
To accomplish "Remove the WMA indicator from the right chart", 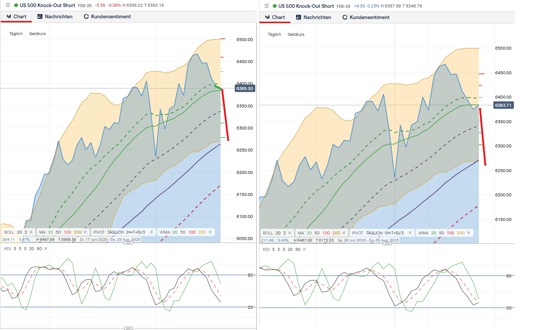I will click(469, 233).
